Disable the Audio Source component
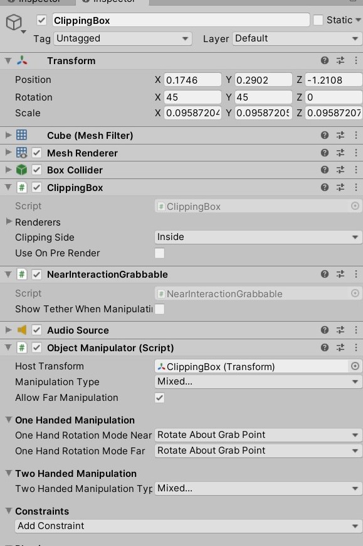 (37, 330)
